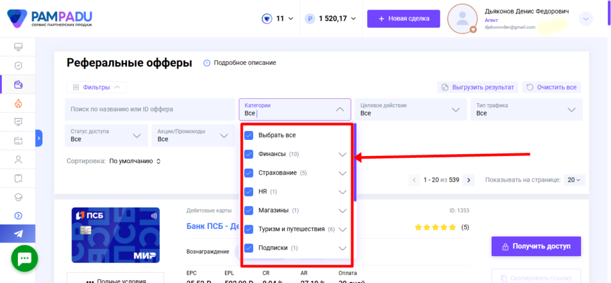Viewport: 611px width, 283px height.
Task: Open the Подробное описание link
Action: coord(245,63)
